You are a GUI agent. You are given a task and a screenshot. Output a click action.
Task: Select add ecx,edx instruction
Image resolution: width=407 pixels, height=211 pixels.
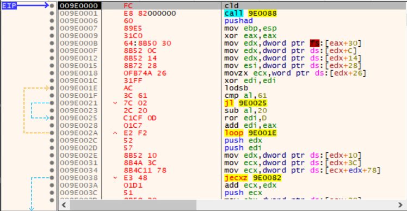pos(250,185)
